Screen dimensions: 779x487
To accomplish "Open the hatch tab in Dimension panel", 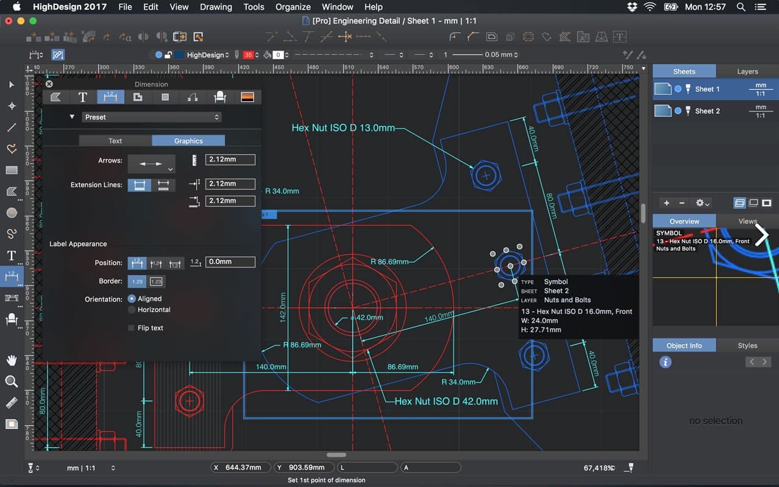I will point(55,97).
